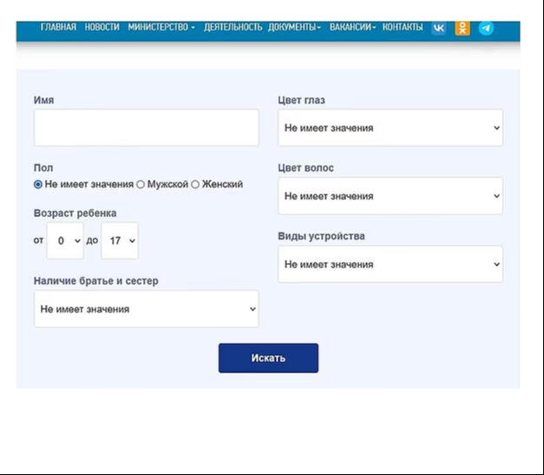Open the Telegram channel icon

(x=486, y=28)
